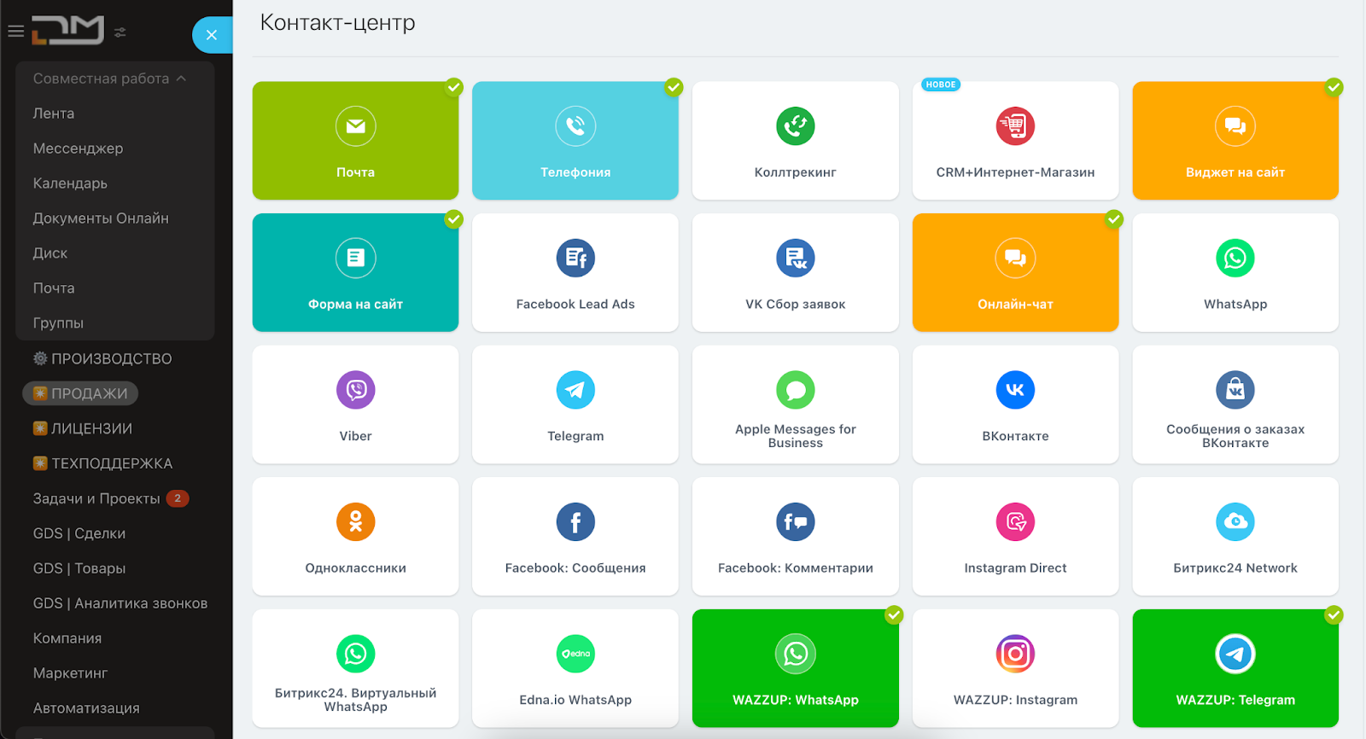Click the checkmark on Онлайн-чат tile

coord(1113,219)
